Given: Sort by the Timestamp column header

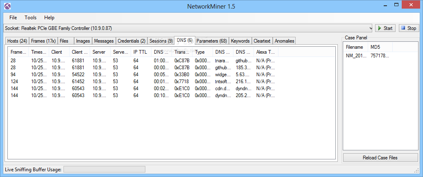Looking at the screenshot, I should click(x=39, y=52).
